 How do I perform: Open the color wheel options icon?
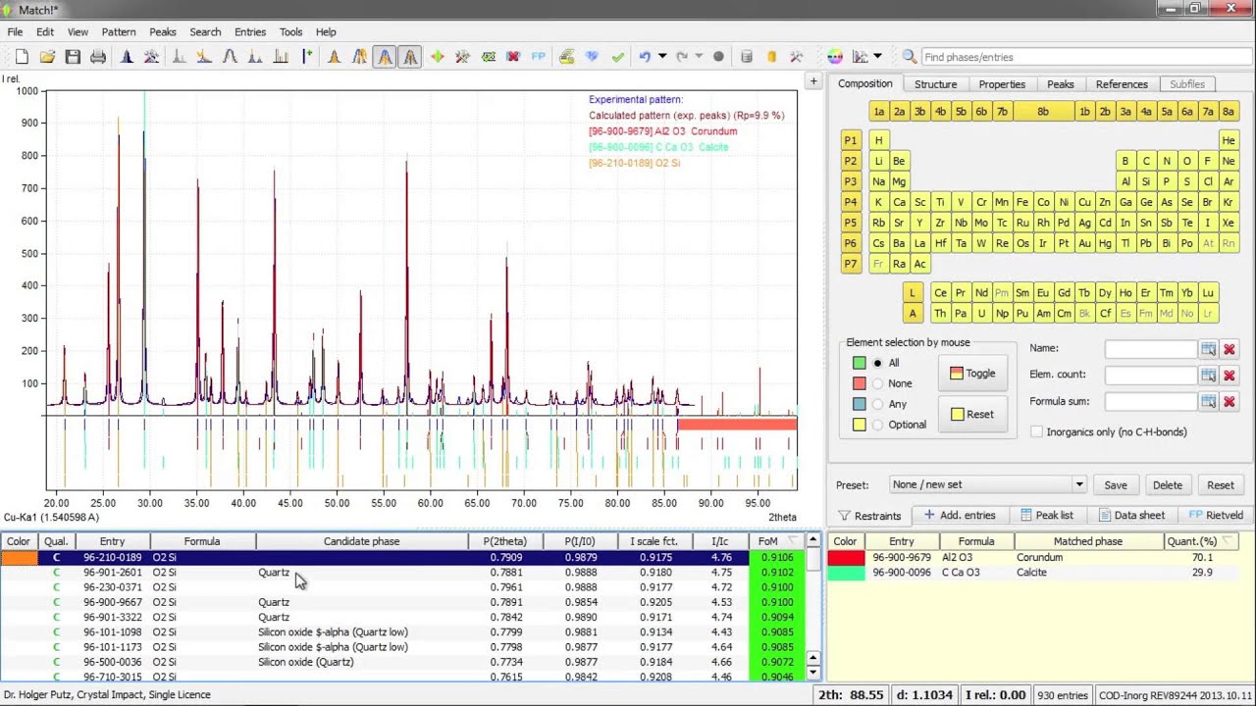point(835,57)
